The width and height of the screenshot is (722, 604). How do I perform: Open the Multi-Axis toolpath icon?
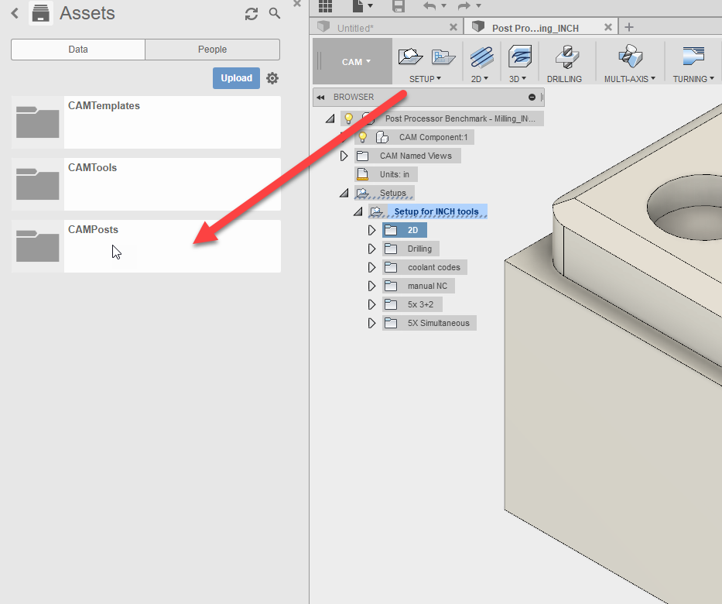(x=630, y=57)
